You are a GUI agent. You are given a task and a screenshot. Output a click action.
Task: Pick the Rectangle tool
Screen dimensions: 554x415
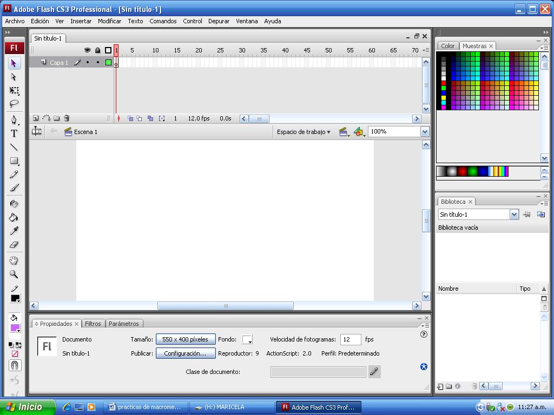click(14, 161)
